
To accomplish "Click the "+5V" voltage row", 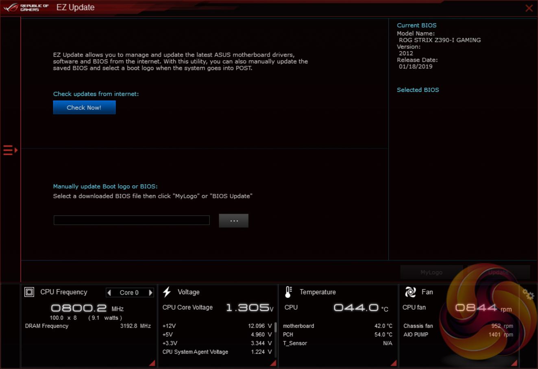I will pyautogui.click(x=217, y=334).
